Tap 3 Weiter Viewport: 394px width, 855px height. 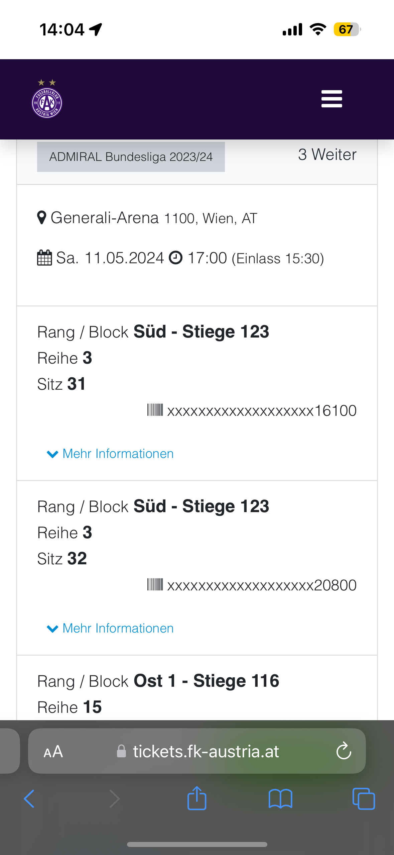(327, 155)
